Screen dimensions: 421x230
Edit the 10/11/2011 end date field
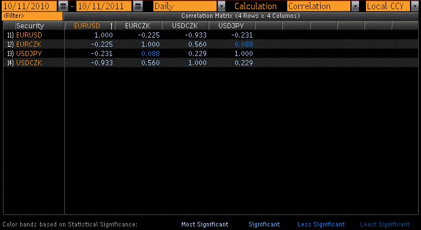pos(104,6)
